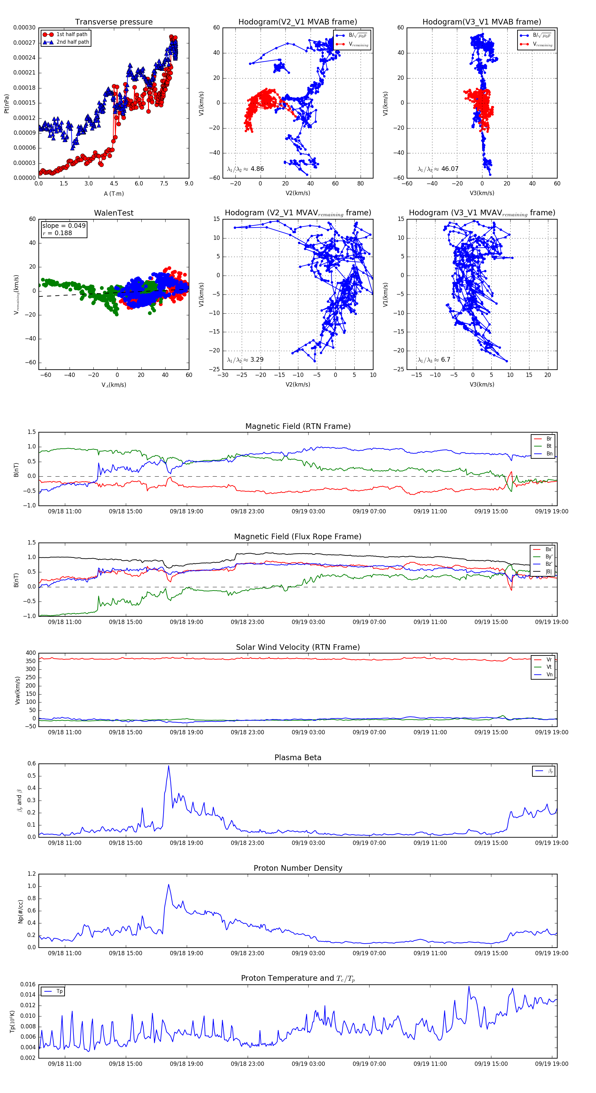This screenshot has height=1093, width=596.
Task: Select the "Bn" legend entry
Action: pos(543,453)
